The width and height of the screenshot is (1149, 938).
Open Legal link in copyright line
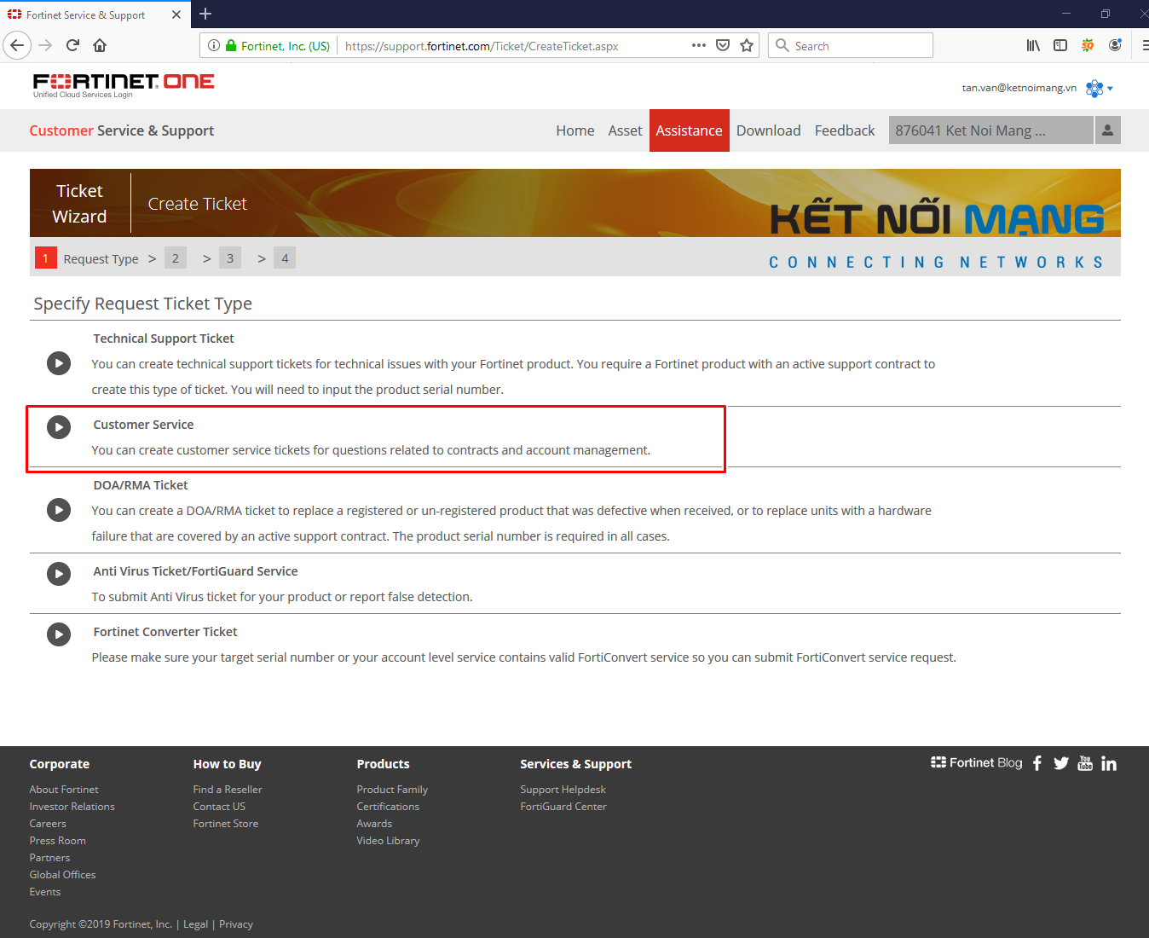195,924
